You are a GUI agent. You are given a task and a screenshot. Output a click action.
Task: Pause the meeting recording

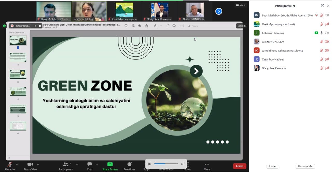click(x=34, y=26)
